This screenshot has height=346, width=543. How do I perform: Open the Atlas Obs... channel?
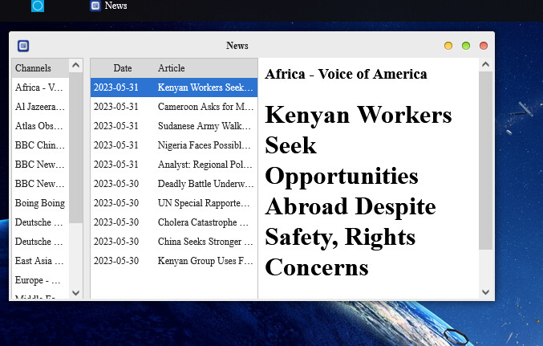[x=40, y=126]
